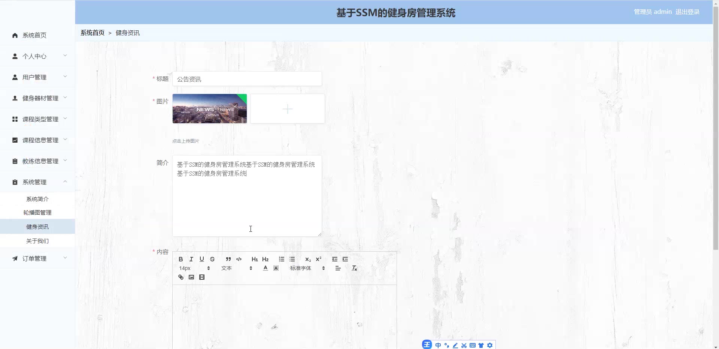Insert a hyperlink in the editor

click(181, 277)
